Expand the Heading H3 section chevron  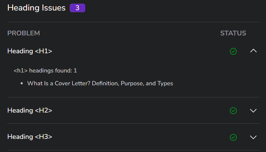point(253,137)
